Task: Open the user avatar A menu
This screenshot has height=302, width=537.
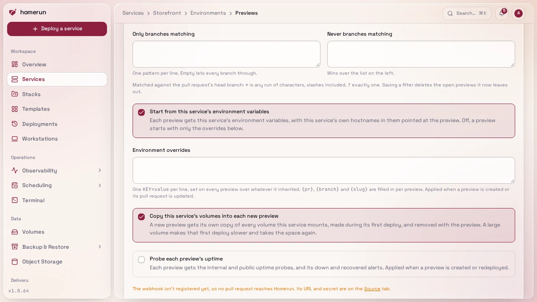Action: pyautogui.click(x=519, y=13)
